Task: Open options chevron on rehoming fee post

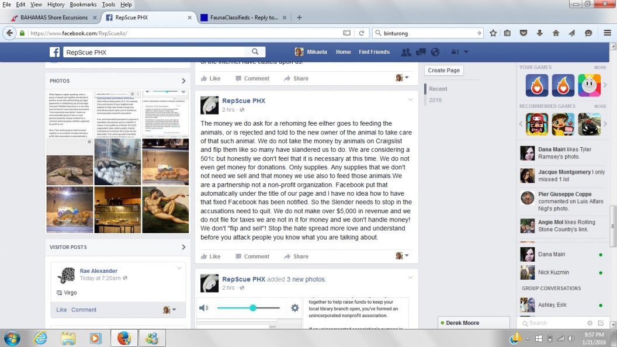Action: pos(410,100)
